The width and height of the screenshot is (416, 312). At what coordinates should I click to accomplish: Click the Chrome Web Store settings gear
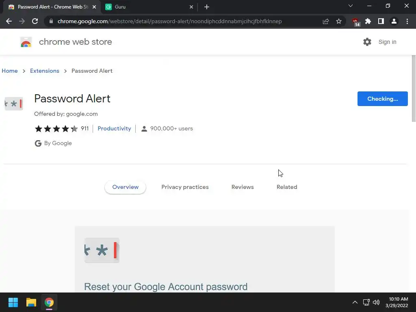click(367, 42)
